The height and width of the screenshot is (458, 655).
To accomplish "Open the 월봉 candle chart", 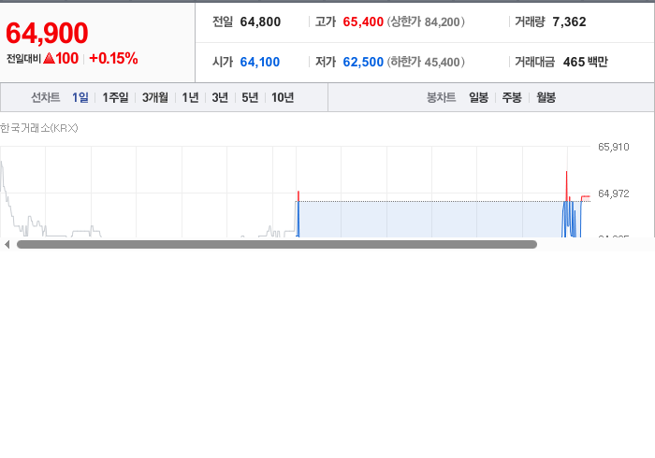I will (x=546, y=97).
